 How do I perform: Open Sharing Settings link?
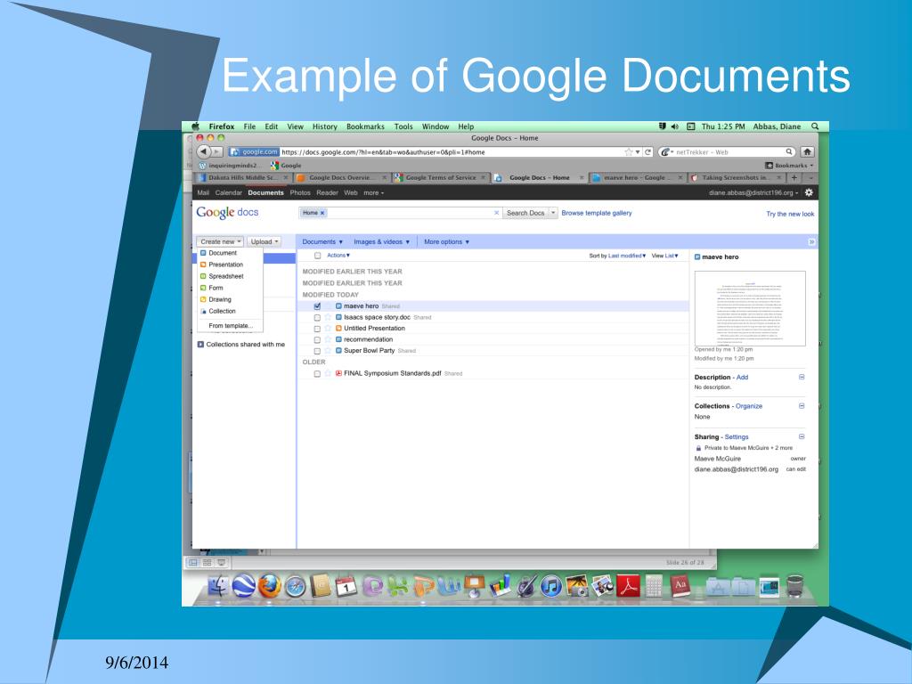point(737,436)
